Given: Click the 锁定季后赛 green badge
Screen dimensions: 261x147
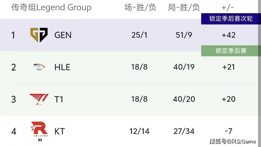Looking at the screenshot, I should pos(231,51).
